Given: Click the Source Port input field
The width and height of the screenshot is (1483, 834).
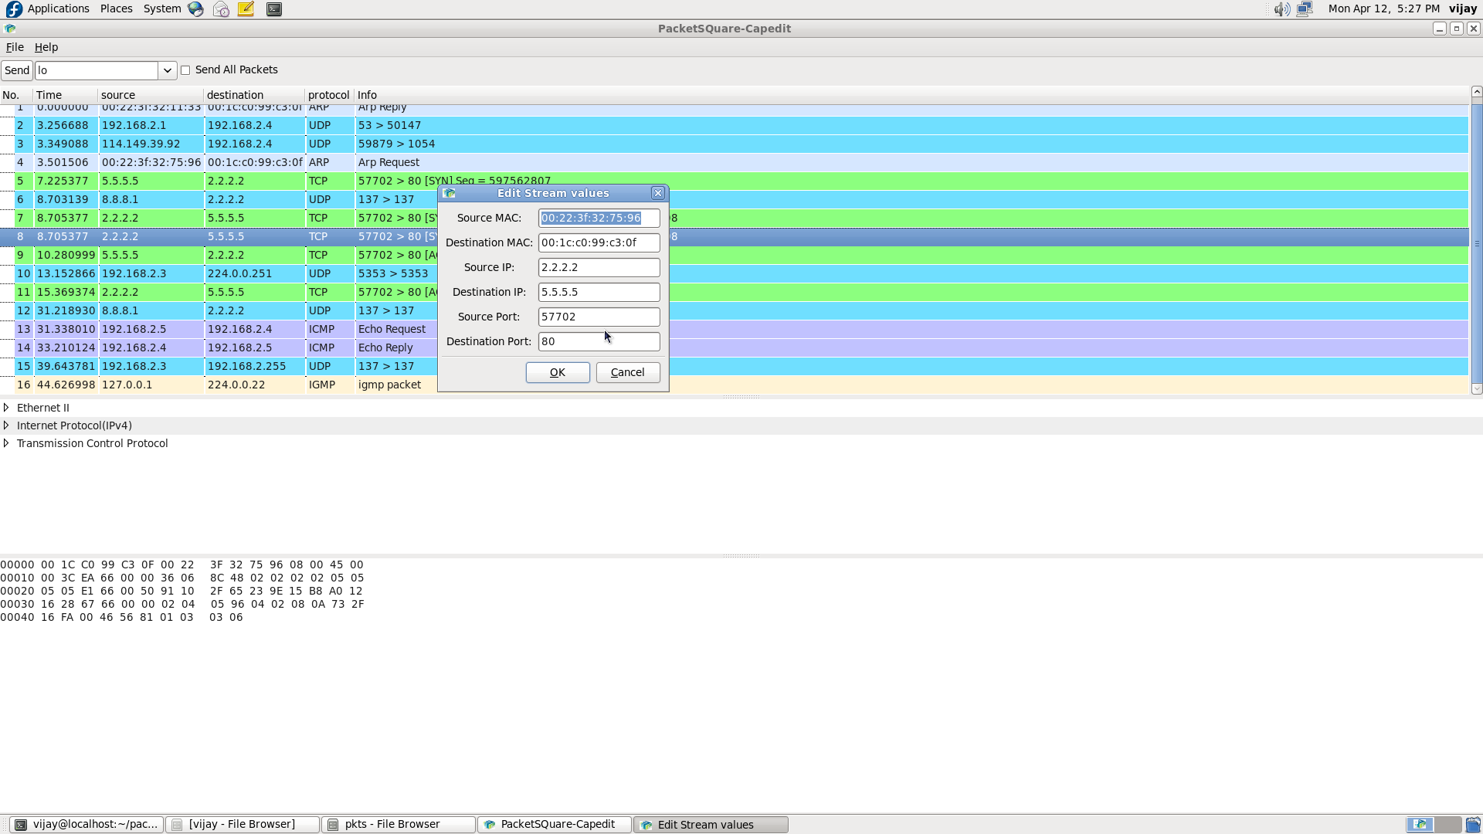Looking at the screenshot, I should tap(599, 317).
